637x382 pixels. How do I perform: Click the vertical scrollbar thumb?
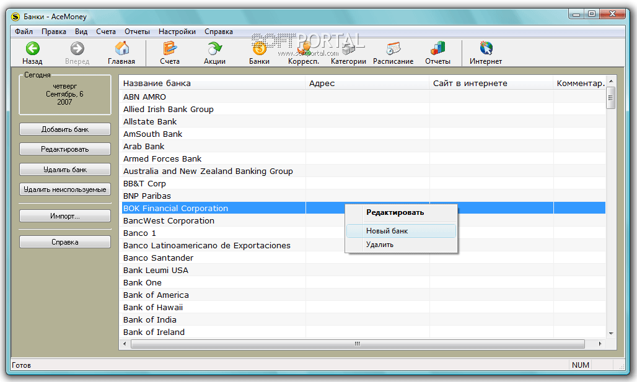pyautogui.click(x=611, y=98)
